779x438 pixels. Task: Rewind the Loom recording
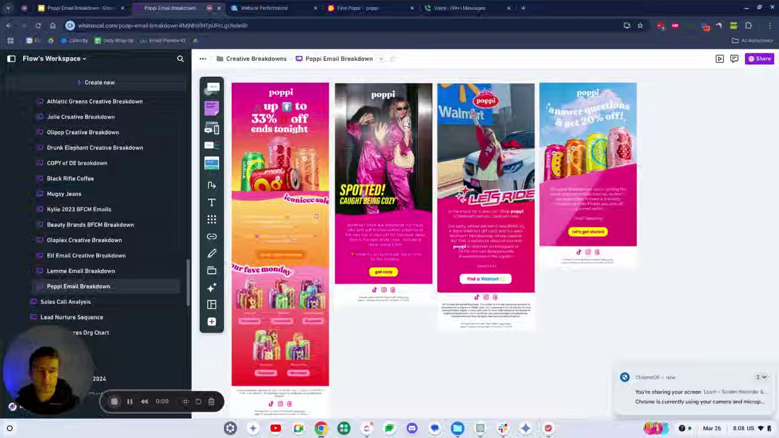(x=144, y=401)
